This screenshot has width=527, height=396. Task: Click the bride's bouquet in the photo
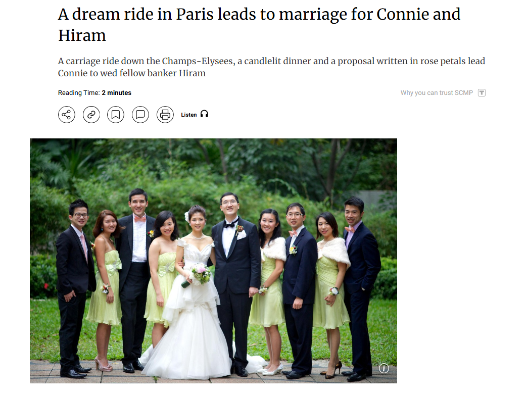pos(200,274)
